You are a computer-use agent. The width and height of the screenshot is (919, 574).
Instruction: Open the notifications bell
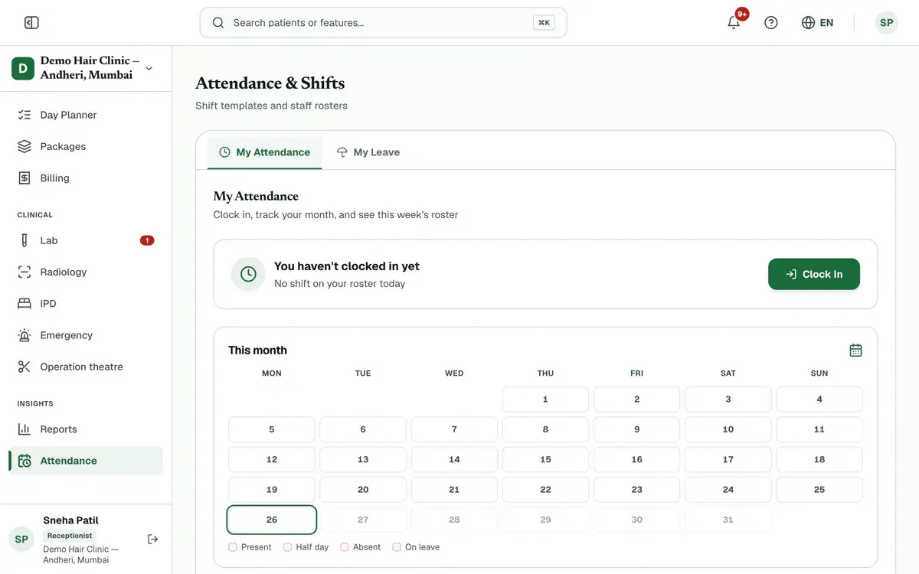tap(734, 23)
